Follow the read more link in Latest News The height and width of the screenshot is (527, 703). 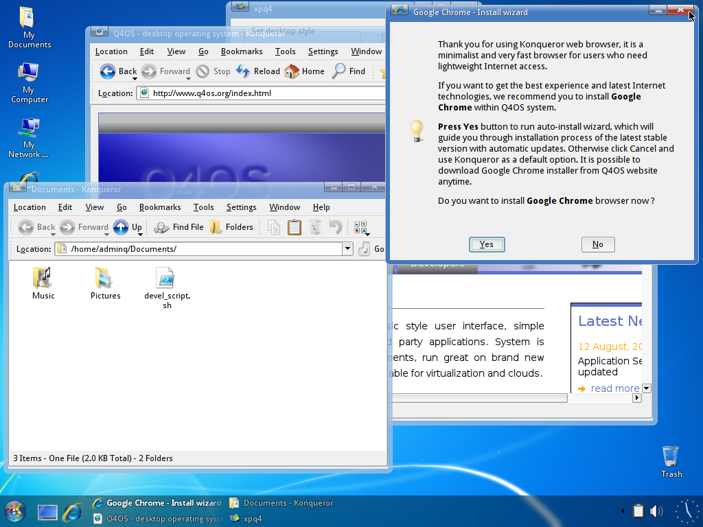pos(614,388)
